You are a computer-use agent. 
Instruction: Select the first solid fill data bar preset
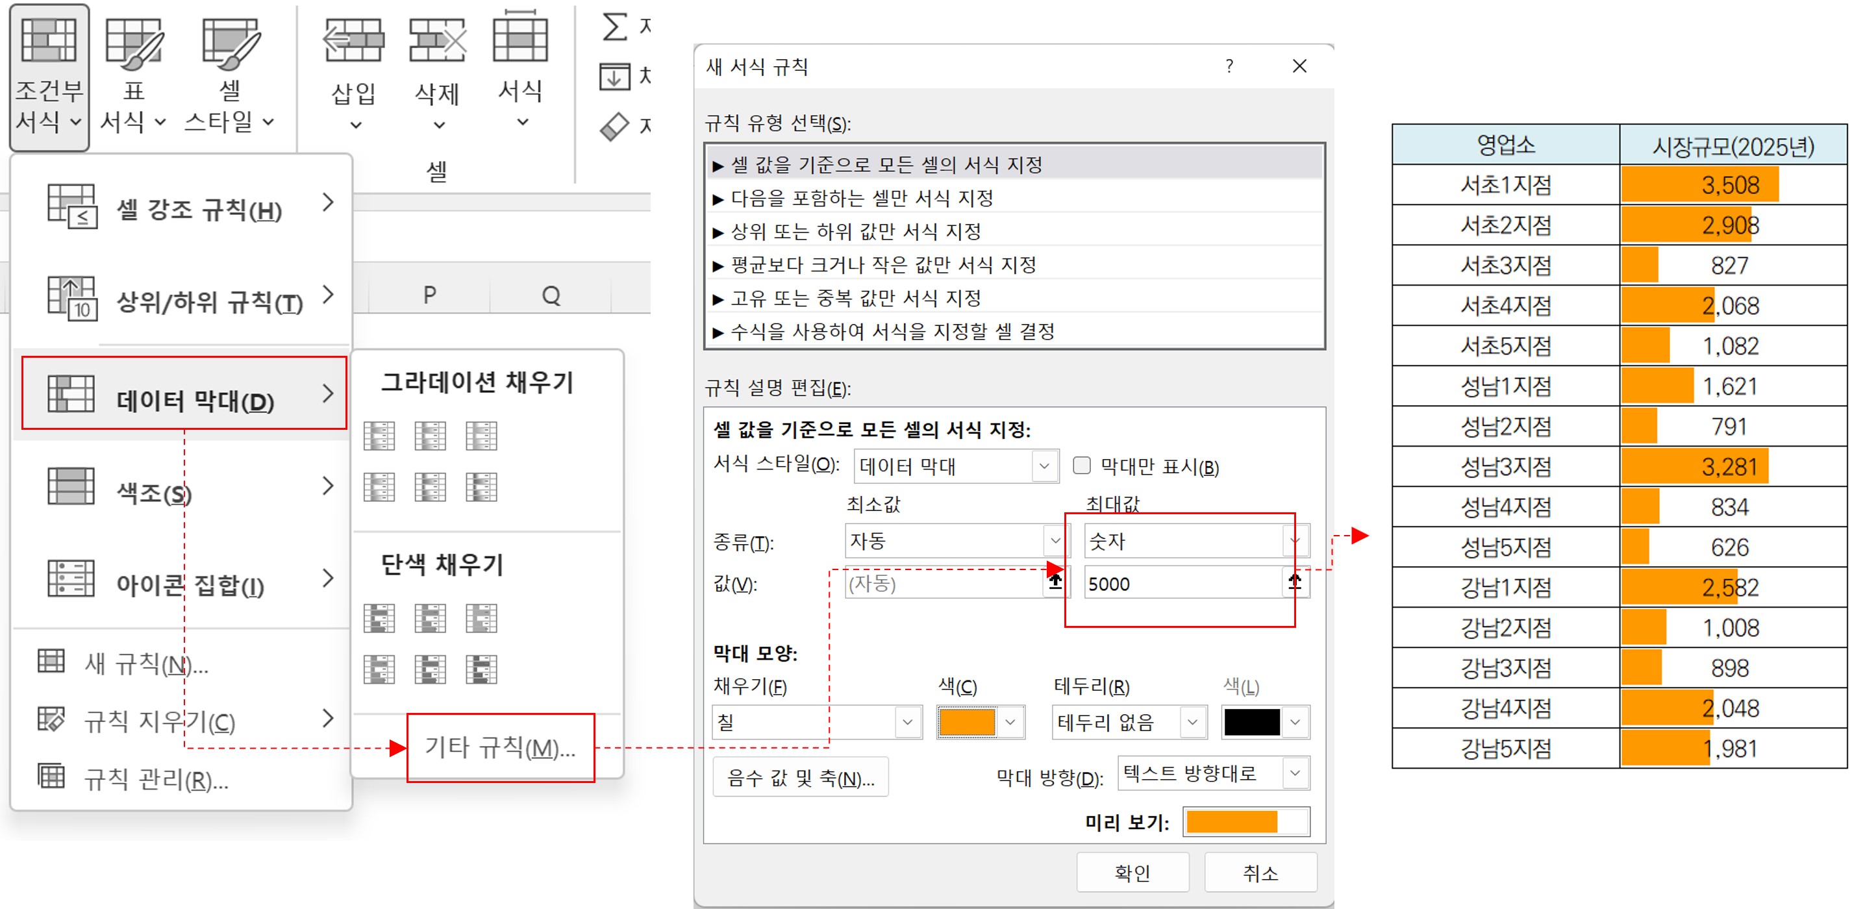point(379,618)
